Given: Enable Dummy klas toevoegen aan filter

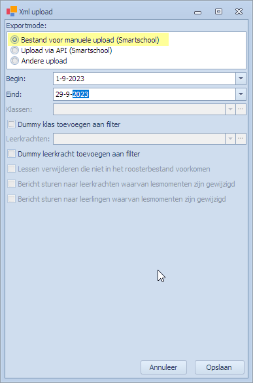Looking at the screenshot, I should click(x=12, y=124).
